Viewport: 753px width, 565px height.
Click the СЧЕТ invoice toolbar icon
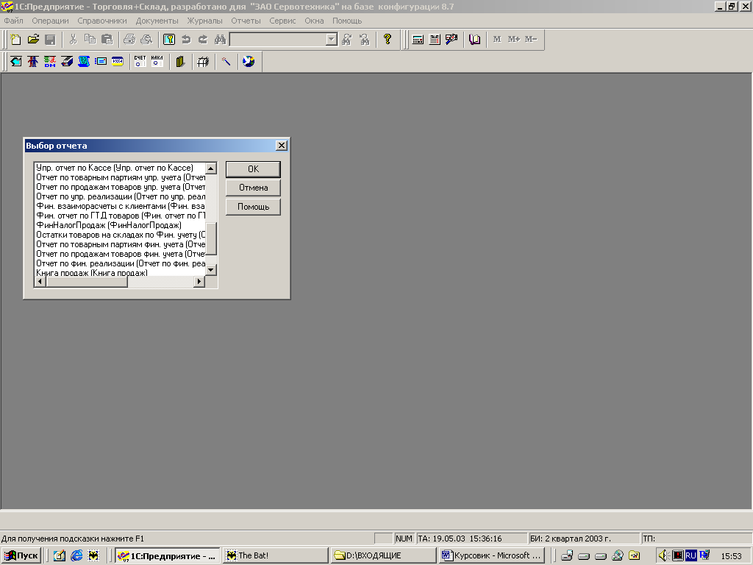point(140,62)
